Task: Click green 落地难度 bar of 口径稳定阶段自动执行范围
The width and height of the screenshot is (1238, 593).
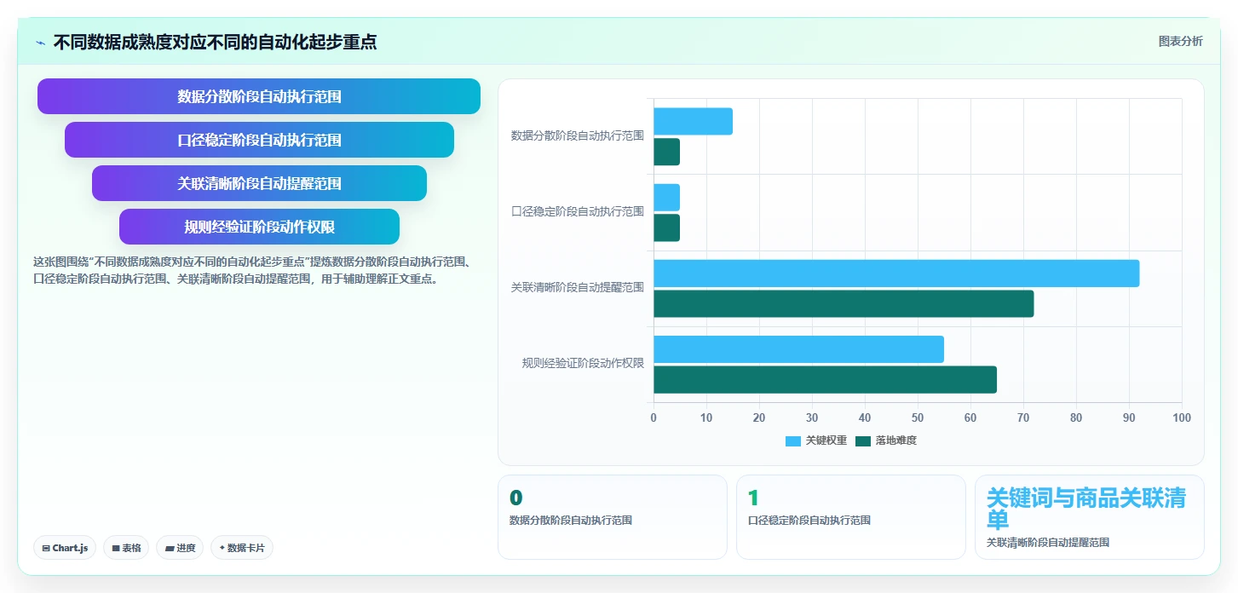Action: [x=666, y=227]
